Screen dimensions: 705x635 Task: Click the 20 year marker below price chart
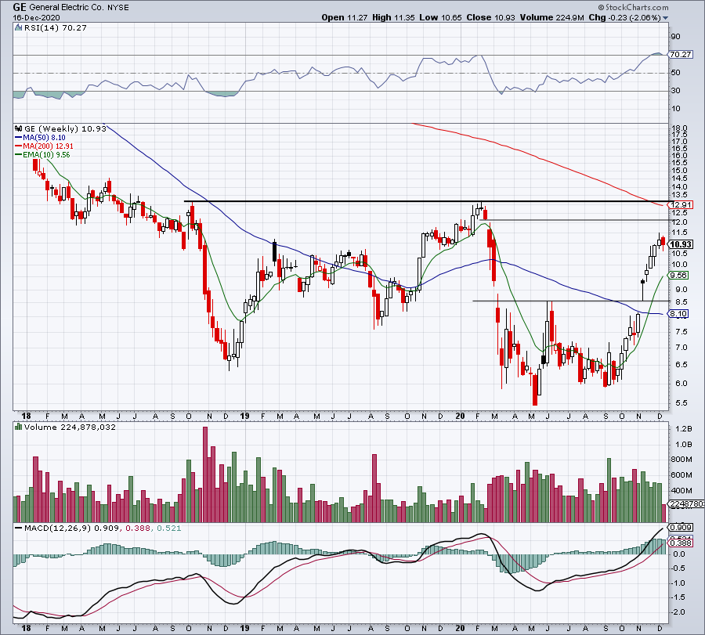460,416
